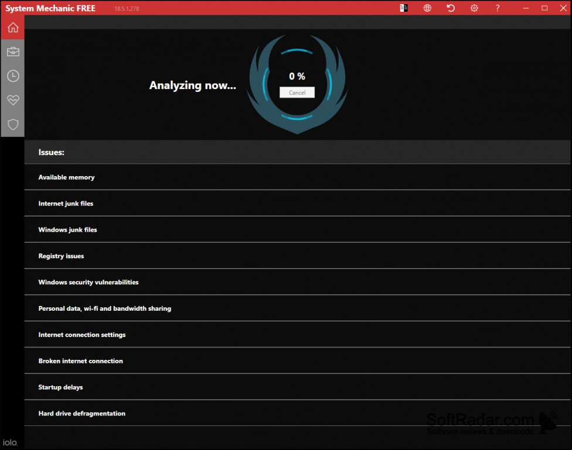Viewport: 572px width, 450px height.
Task: Open the Toolbox briefcase sidebar icon
Action: [13, 51]
